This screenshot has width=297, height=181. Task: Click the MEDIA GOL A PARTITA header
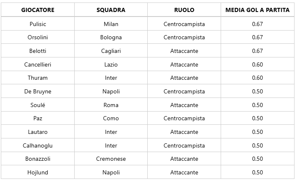pyautogui.click(x=258, y=10)
